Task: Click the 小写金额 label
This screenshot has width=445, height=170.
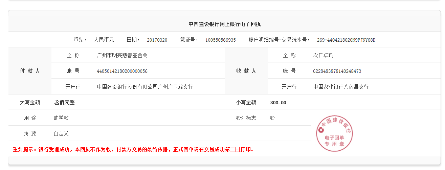Action: pos(246,102)
